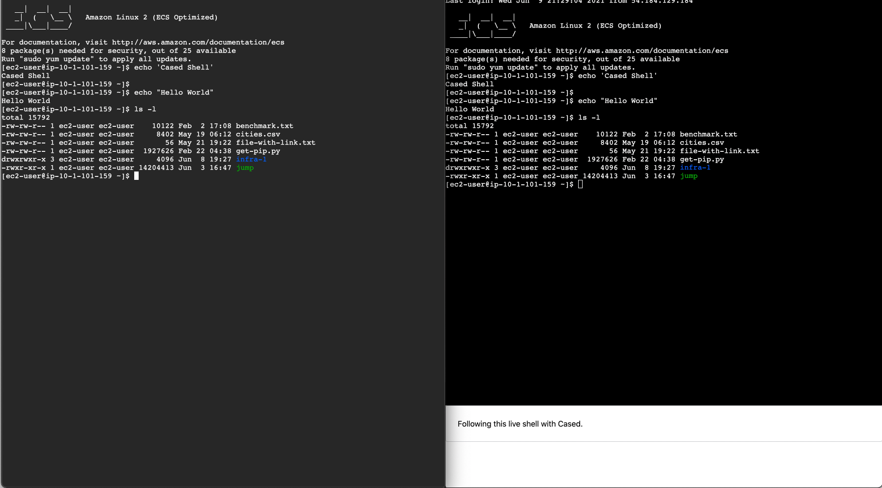This screenshot has width=882, height=488.
Task: Click file size 14204413 in left terminal
Action: [156, 168]
